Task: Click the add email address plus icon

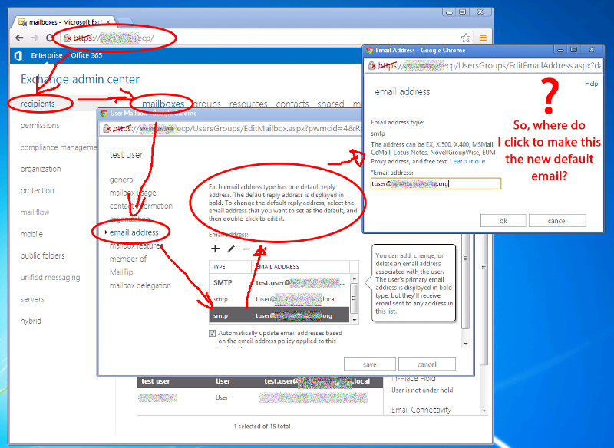Action: [x=215, y=249]
